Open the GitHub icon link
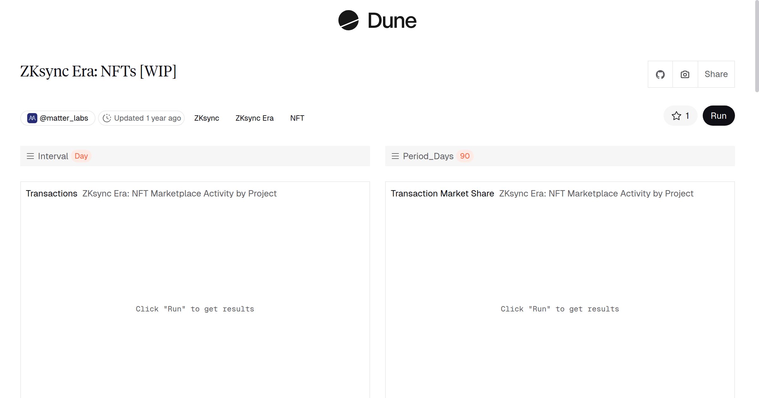759x398 pixels. pos(660,75)
